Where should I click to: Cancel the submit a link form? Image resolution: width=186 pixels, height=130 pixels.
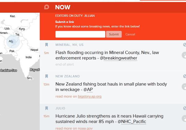[x=130, y=34]
